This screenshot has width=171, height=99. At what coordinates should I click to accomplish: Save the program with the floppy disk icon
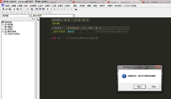[x=10, y=9]
